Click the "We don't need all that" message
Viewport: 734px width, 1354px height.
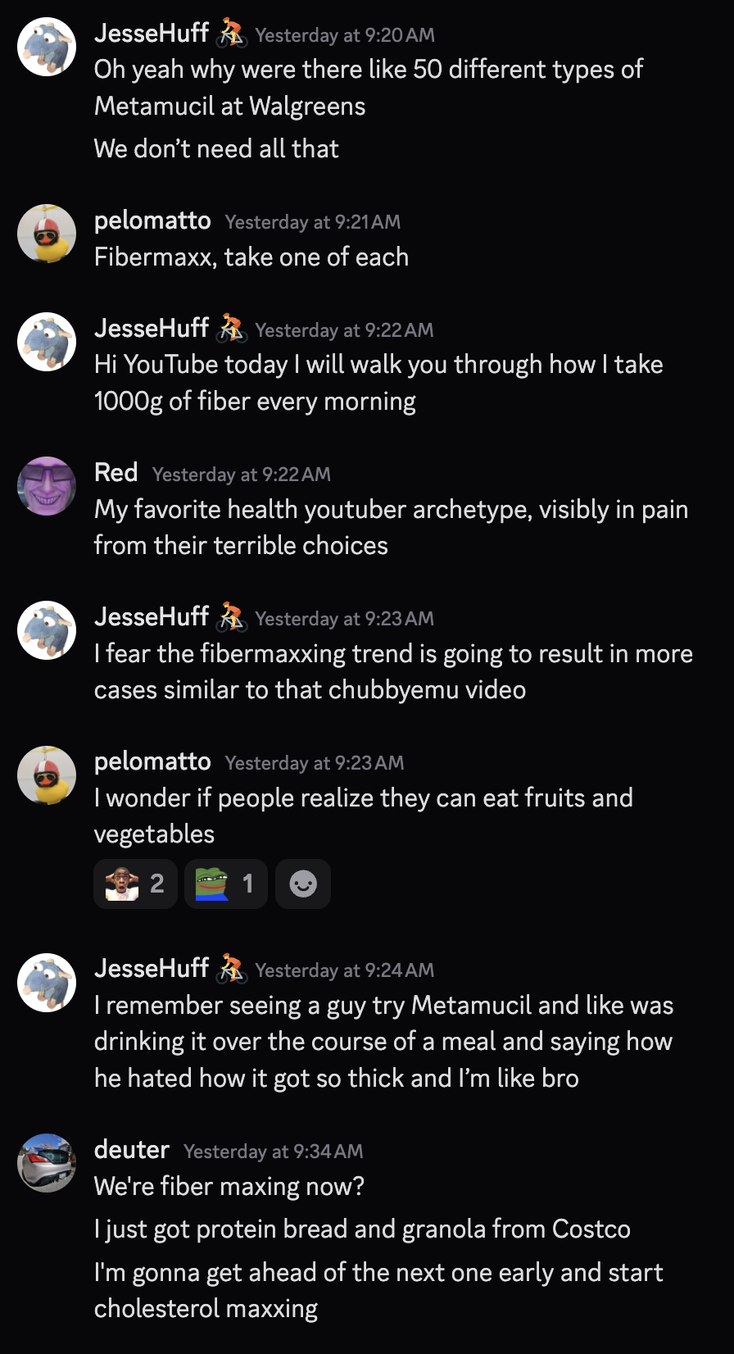216,149
